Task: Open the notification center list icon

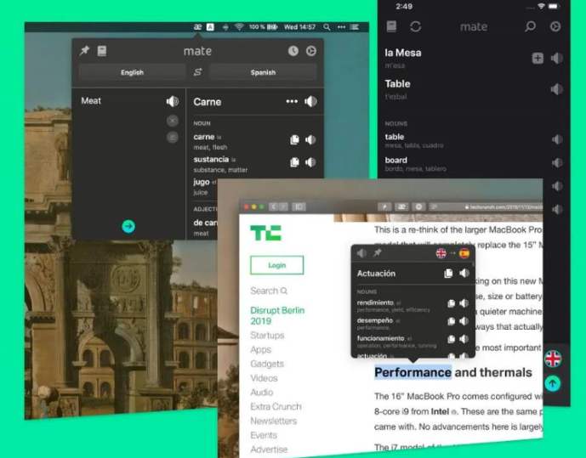Action: tap(355, 27)
